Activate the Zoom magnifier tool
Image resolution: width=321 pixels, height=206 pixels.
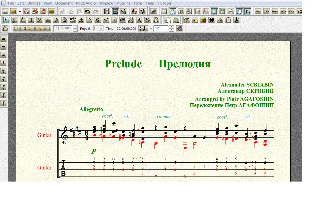coord(176,20)
